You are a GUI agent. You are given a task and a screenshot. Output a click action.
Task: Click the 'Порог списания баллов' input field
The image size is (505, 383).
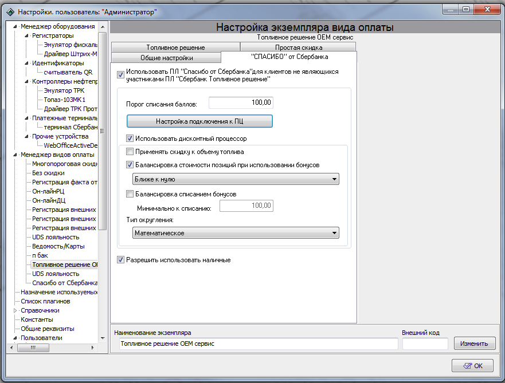coord(241,102)
